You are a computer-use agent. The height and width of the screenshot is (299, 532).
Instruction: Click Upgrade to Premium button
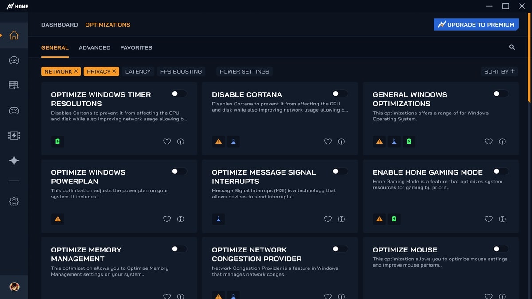476,24
